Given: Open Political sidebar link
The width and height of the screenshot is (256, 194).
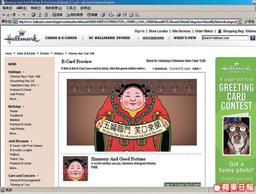Looking at the screenshot, I should tap(14, 154).
